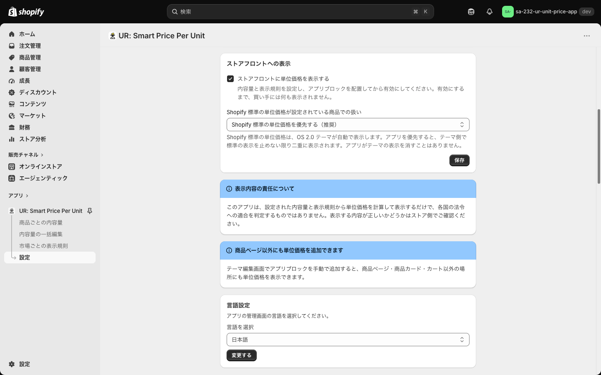Open UR: Smart Price Per Unit sidebar entry
This screenshot has width=601, height=375.
(x=51, y=211)
